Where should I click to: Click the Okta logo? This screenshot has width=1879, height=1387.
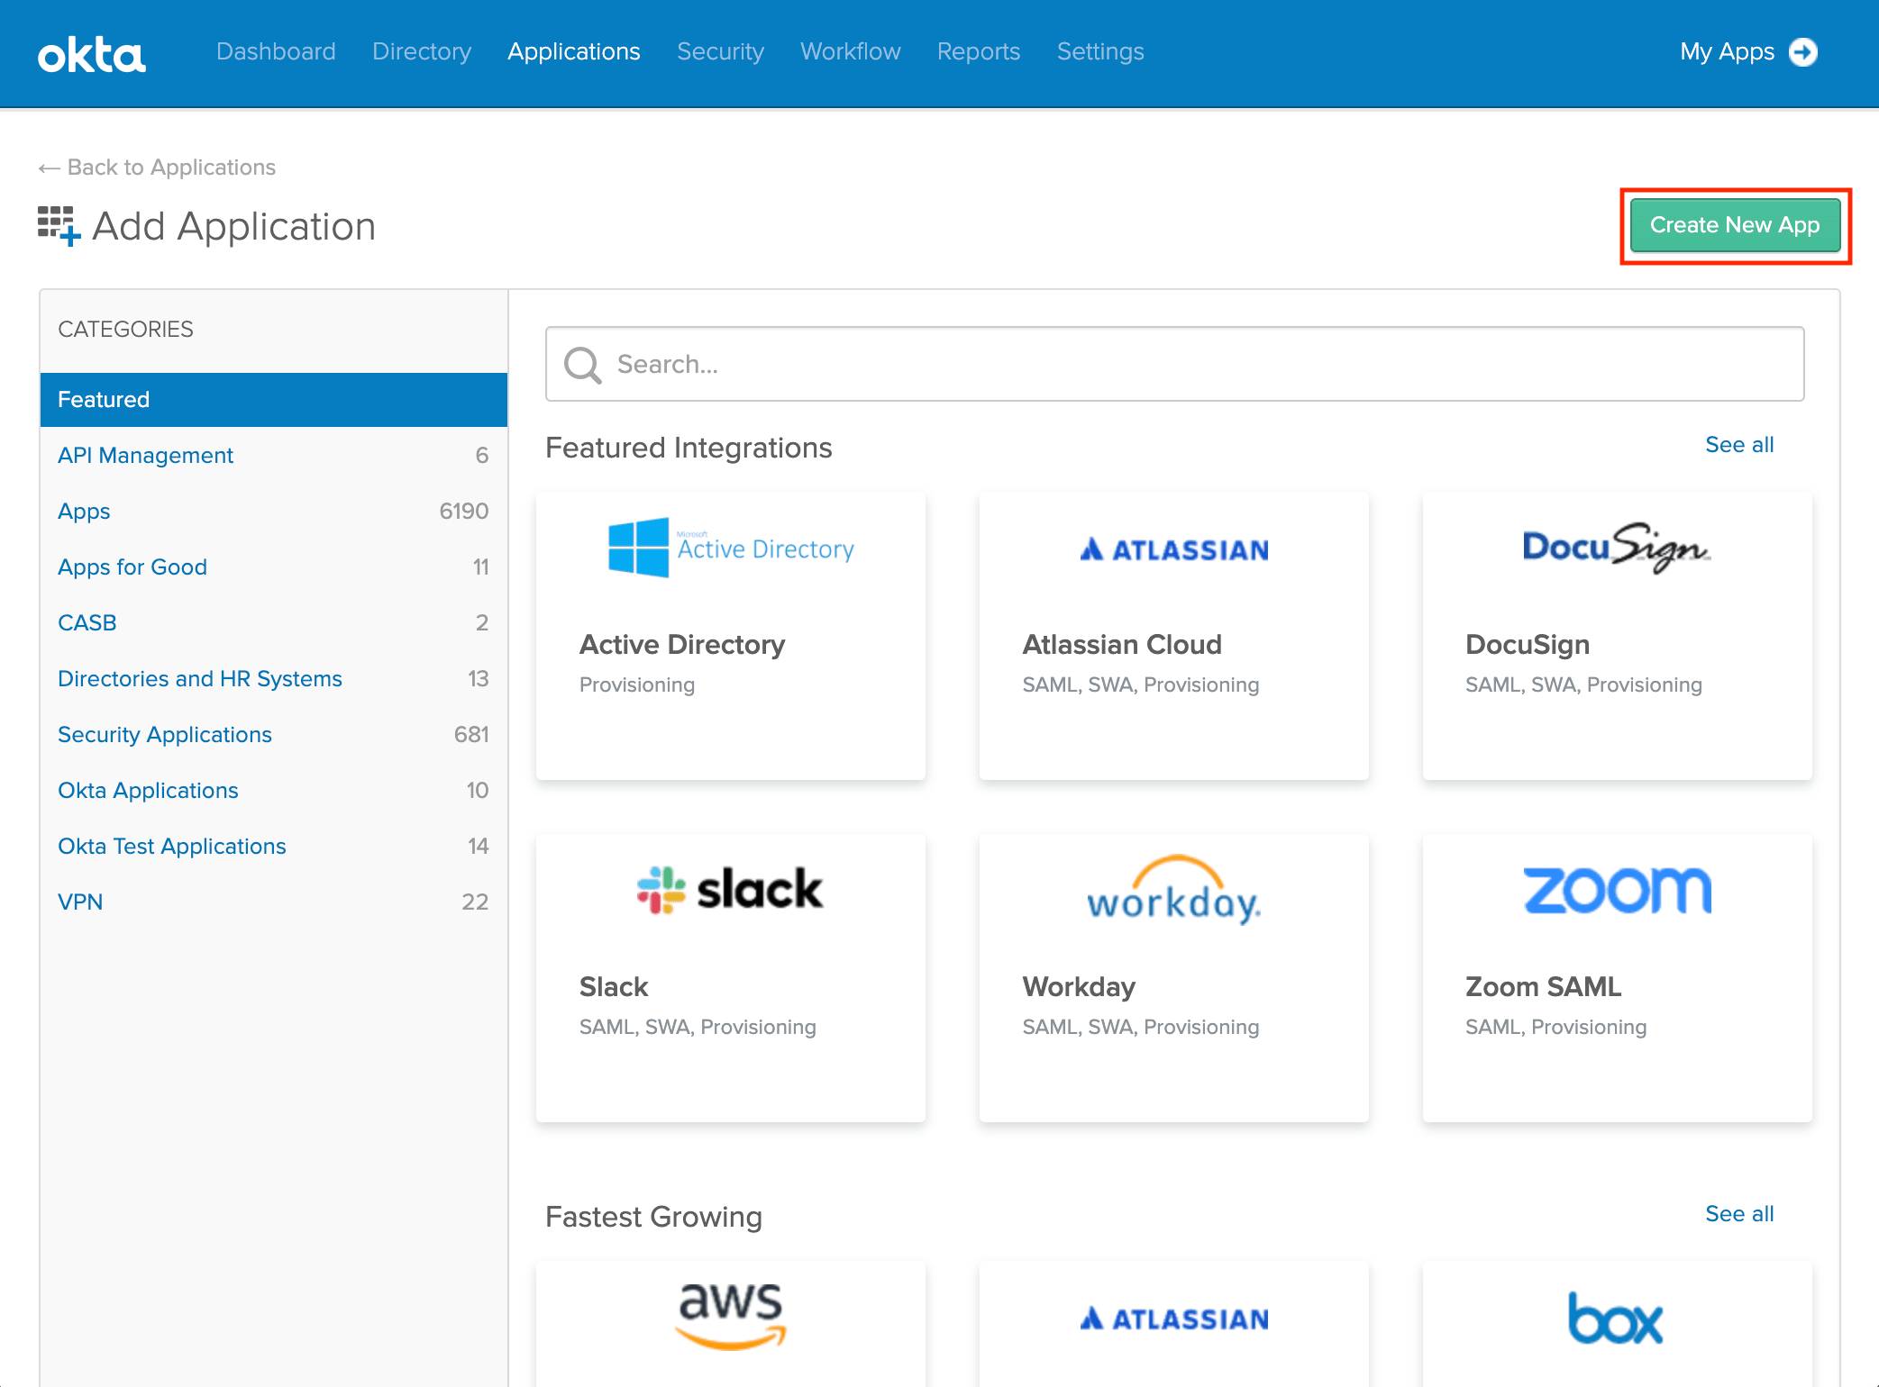click(x=91, y=54)
